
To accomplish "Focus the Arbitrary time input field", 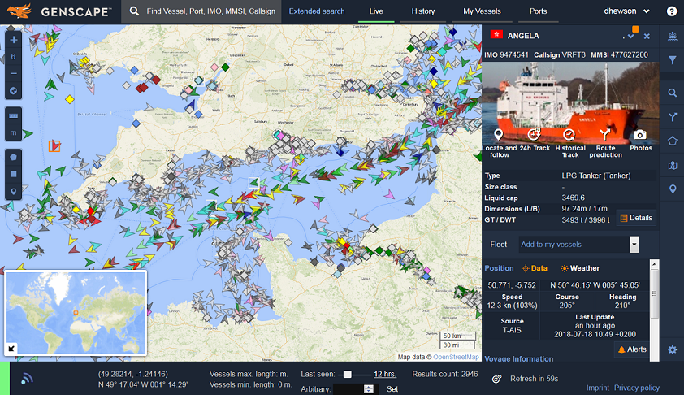I will [348, 388].
